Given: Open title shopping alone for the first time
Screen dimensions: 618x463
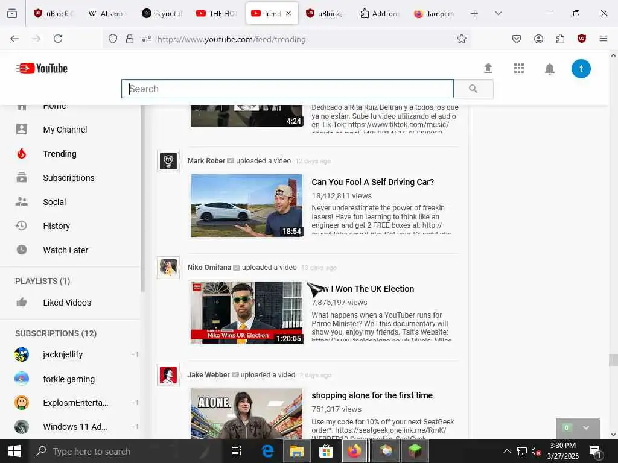Looking at the screenshot, I should tap(372, 395).
